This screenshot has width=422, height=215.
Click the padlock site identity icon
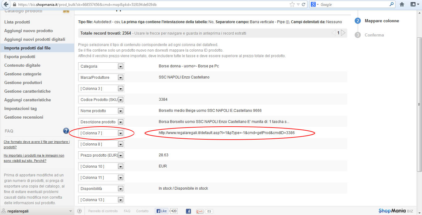[14, 5]
